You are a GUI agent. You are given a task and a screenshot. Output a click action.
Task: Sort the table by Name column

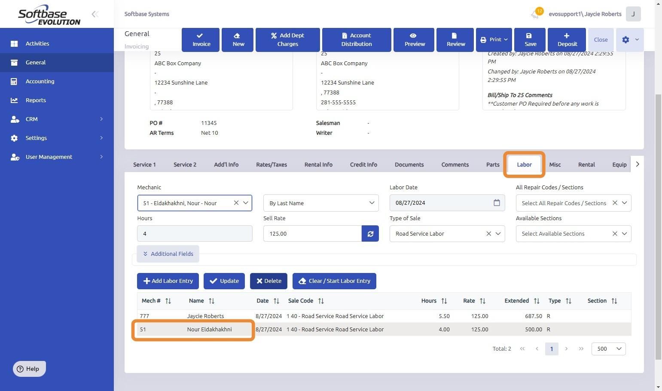(x=211, y=301)
